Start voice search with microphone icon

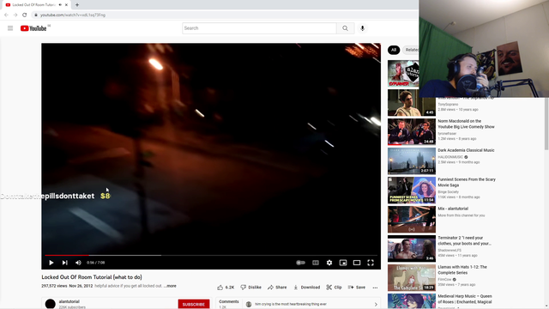[362, 28]
